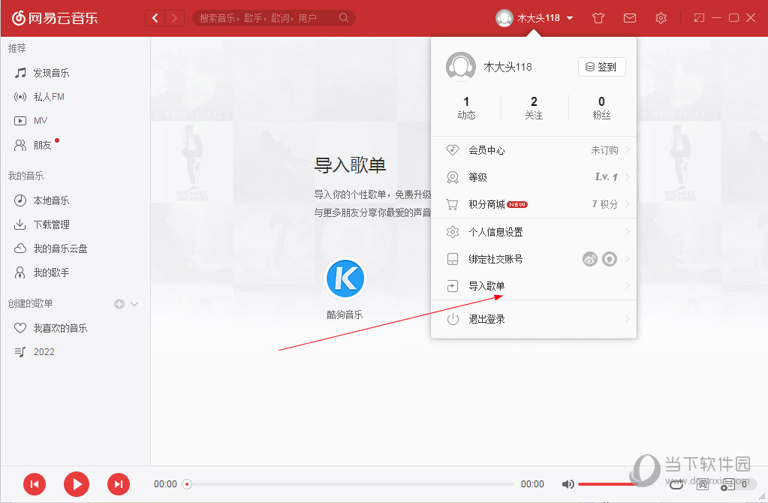Open the lyrics panel via the 词 icon
The width and height of the screenshot is (768, 503).
point(703,484)
